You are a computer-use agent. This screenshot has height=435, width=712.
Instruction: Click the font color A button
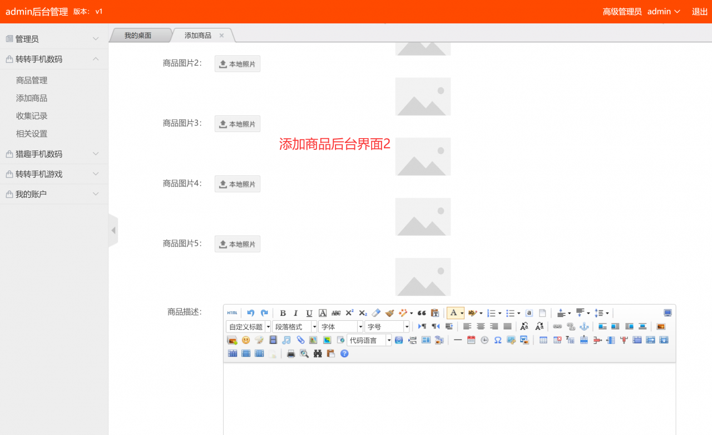point(453,313)
